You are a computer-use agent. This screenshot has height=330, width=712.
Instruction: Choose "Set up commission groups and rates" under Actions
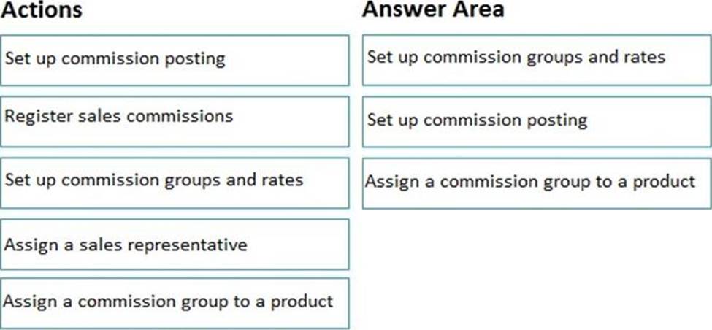pos(175,183)
